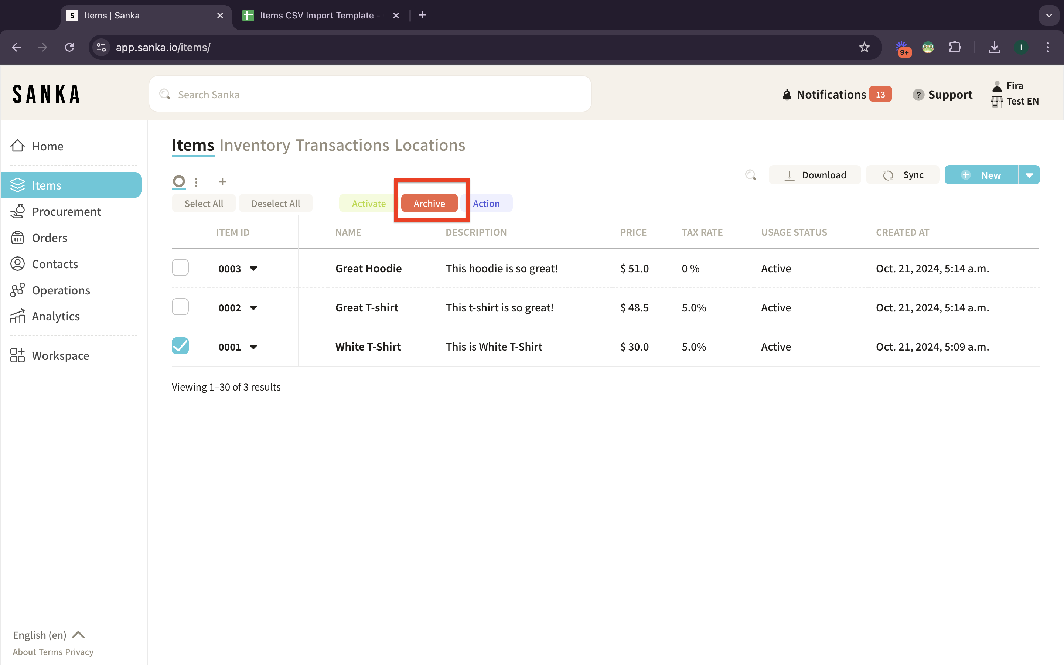Click the plus icon to add view

[222, 182]
